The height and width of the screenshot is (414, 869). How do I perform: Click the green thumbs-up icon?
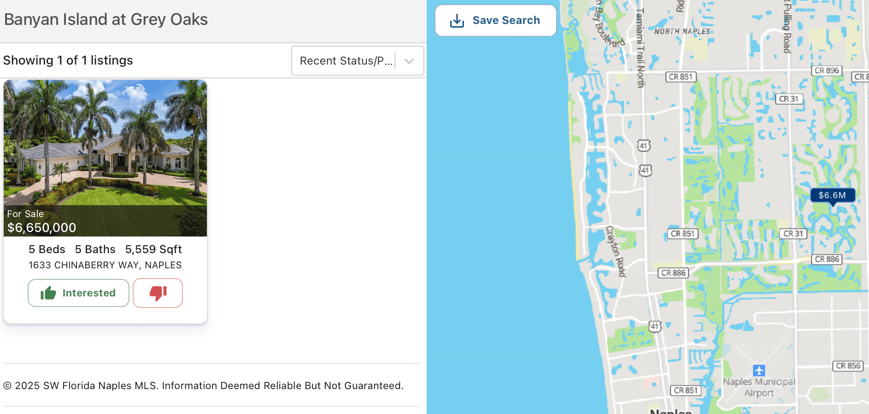point(48,293)
